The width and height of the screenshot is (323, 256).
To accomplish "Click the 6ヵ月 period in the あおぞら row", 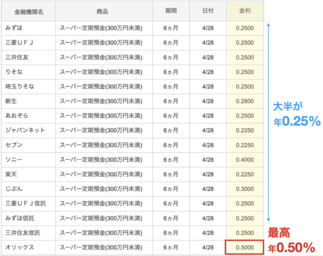I will [x=171, y=116].
